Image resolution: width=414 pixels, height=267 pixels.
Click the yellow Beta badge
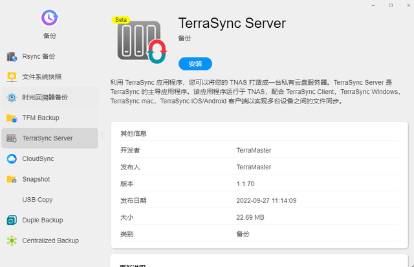(121, 20)
